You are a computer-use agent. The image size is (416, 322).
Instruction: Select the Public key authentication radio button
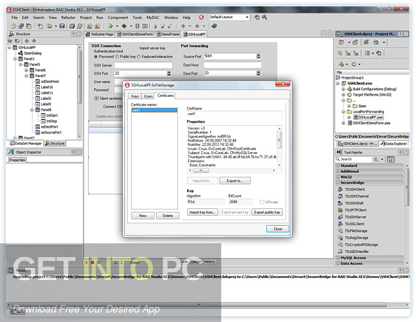[117, 57]
